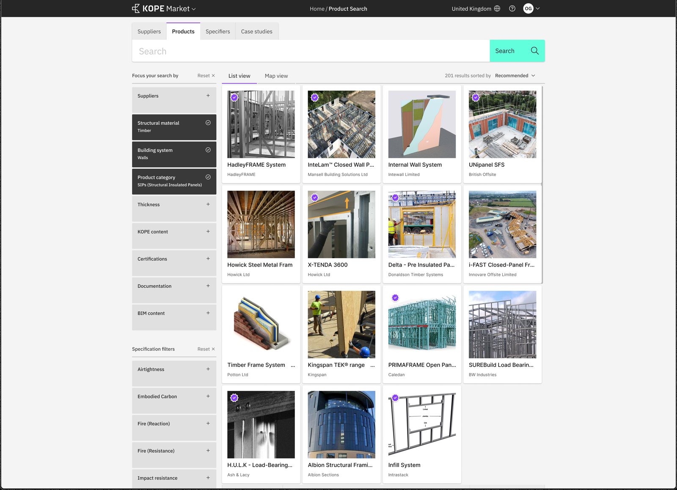Open the OG user avatar
Screen dimensions: 677x490
point(528,8)
